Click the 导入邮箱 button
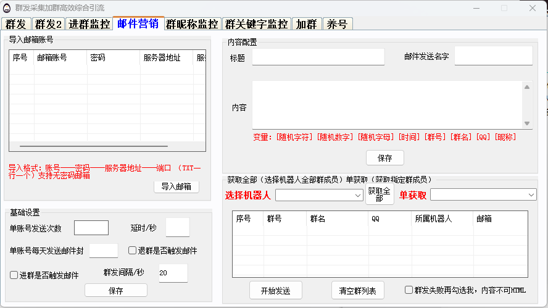548x308 pixels. pyautogui.click(x=176, y=186)
